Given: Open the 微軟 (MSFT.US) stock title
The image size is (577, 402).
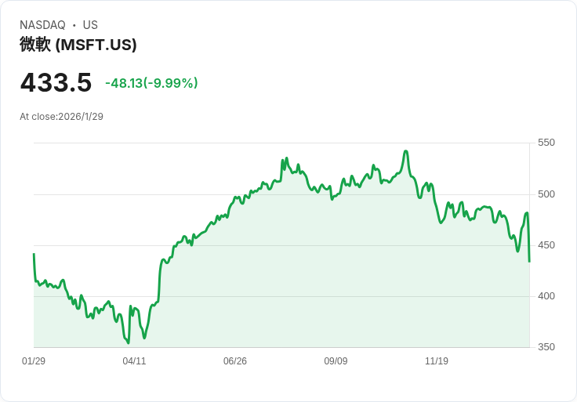Looking at the screenshot, I should click(78, 45).
